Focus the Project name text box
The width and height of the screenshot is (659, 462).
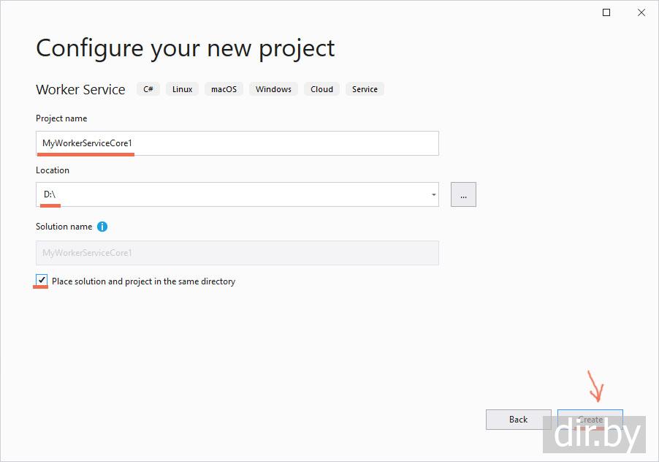(237, 143)
